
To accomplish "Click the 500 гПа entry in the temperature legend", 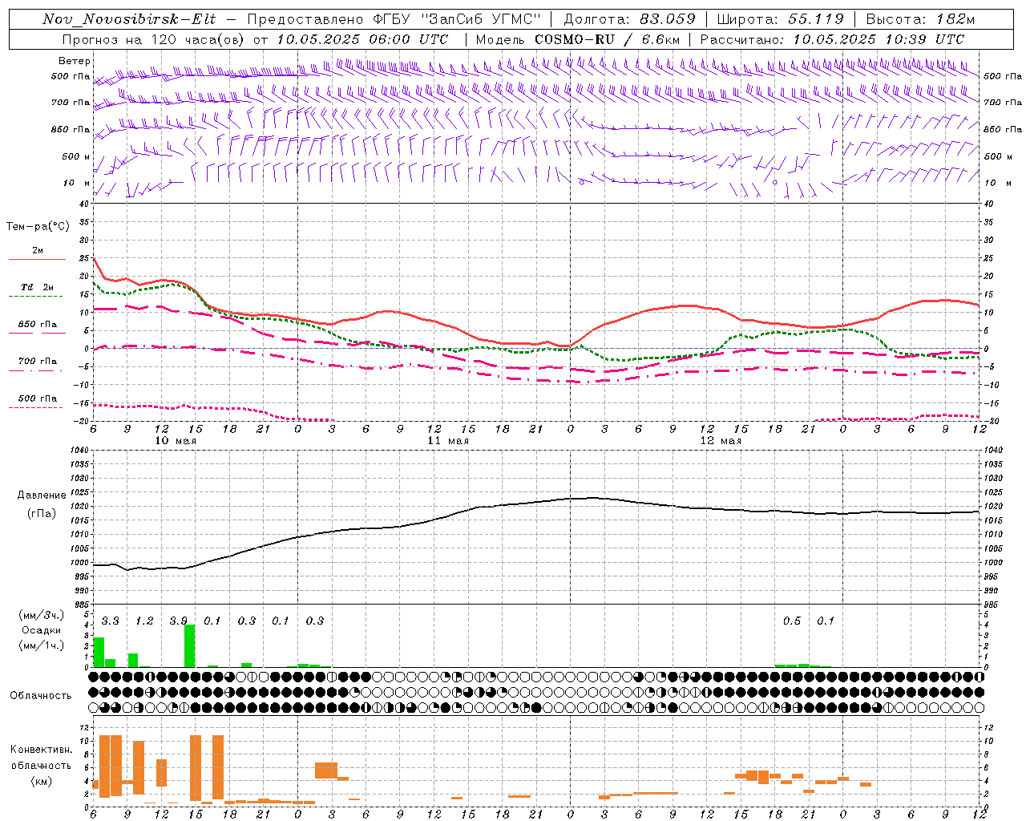I will (38, 398).
